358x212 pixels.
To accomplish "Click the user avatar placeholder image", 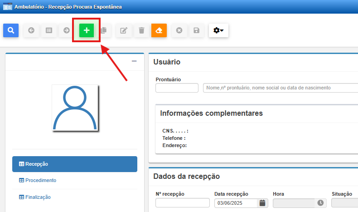I will pos(74,107).
